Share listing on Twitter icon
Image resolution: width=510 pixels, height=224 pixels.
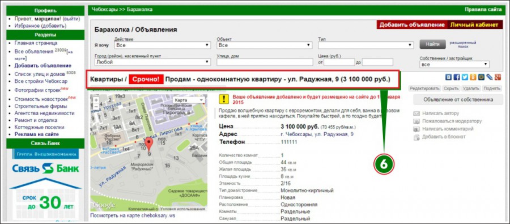(465, 77)
